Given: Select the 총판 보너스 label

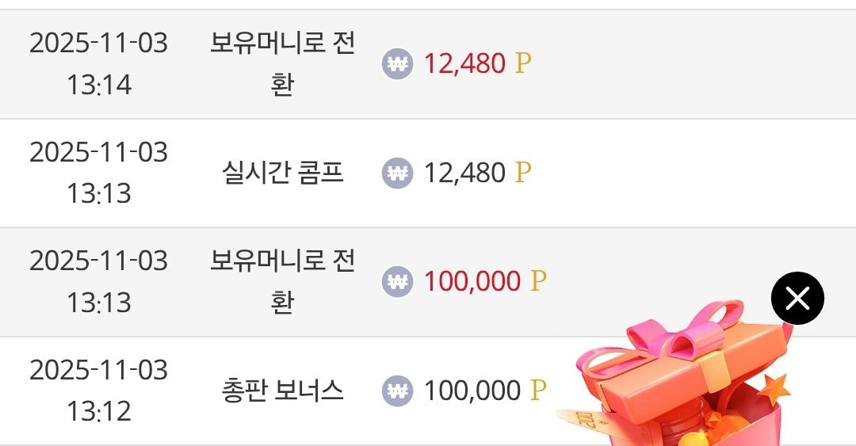Looking at the screenshot, I should [282, 391].
